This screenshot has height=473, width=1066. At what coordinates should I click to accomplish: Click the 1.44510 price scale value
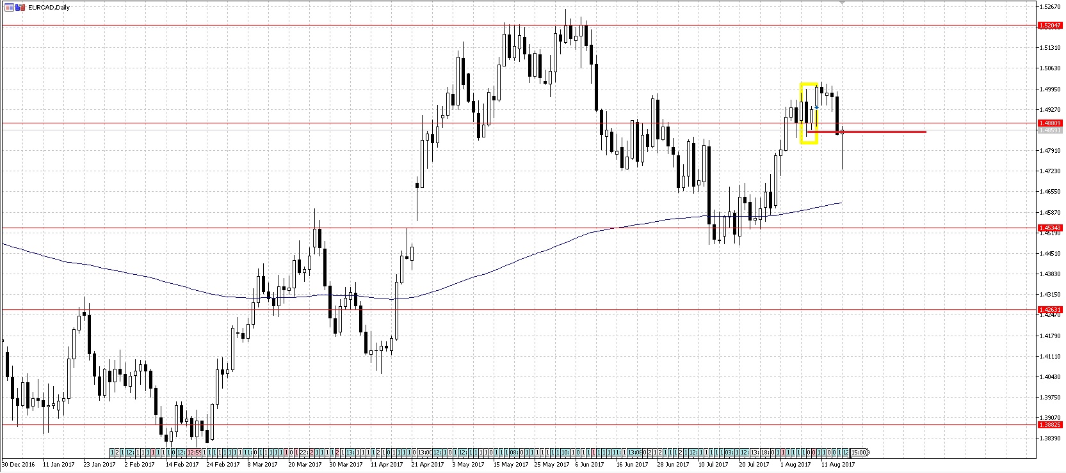[1050, 253]
